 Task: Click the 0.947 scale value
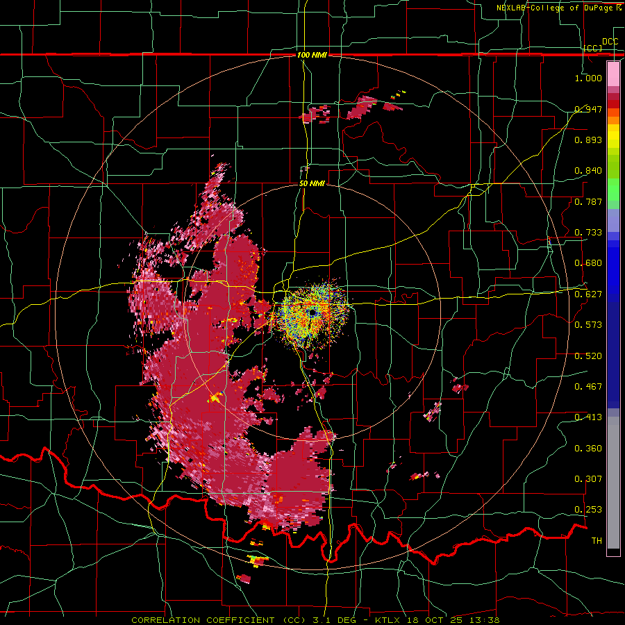point(588,109)
